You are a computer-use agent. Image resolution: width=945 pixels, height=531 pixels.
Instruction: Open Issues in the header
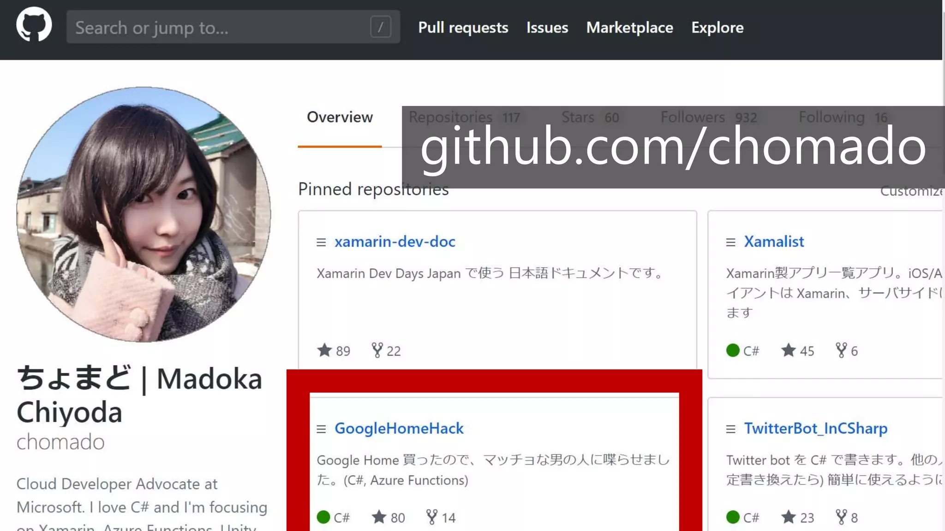[547, 28]
